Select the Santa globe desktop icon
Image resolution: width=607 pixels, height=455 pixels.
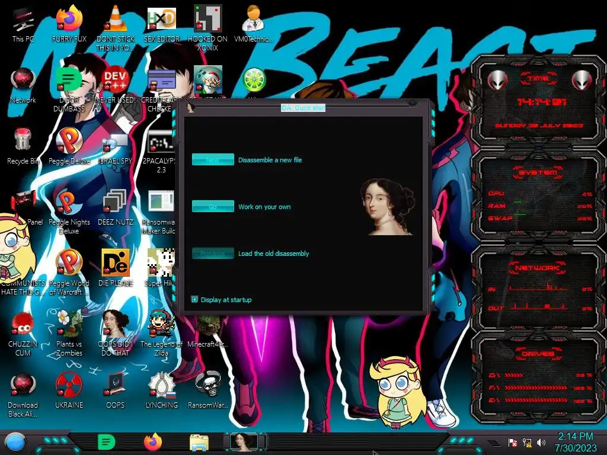207,80
